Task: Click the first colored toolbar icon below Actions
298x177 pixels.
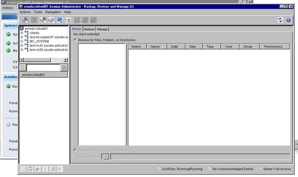Action: 25,20
